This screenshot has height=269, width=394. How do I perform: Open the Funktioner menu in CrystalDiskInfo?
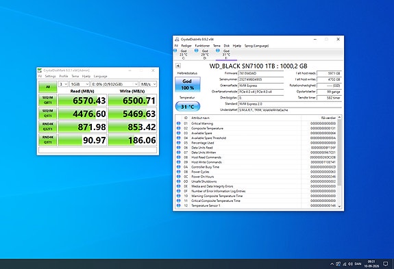pyautogui.click(x=202, y=46)
